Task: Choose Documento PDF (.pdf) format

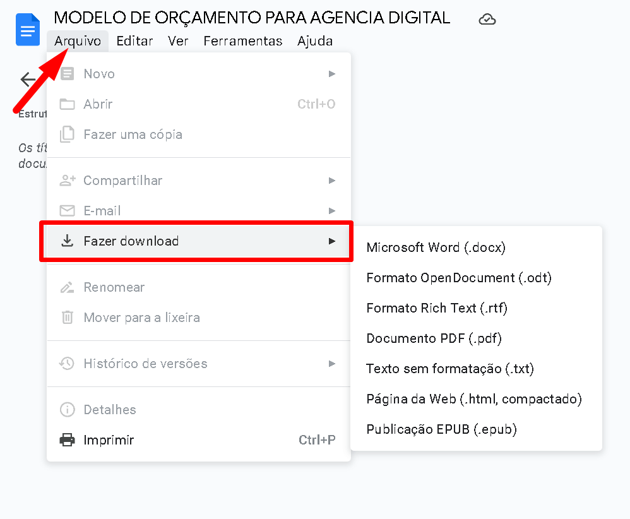Action: click(x=434, y=338)
